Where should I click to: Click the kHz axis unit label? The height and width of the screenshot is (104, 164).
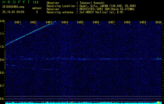[x=2, y=21]
